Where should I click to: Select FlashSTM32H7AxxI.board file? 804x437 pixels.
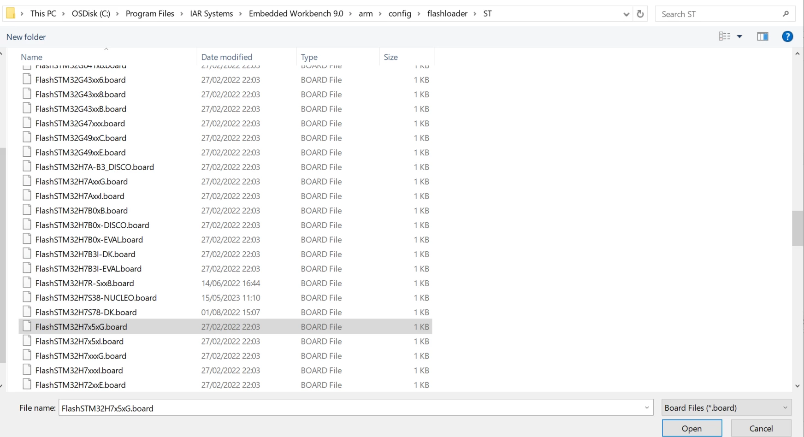(225, 196)
